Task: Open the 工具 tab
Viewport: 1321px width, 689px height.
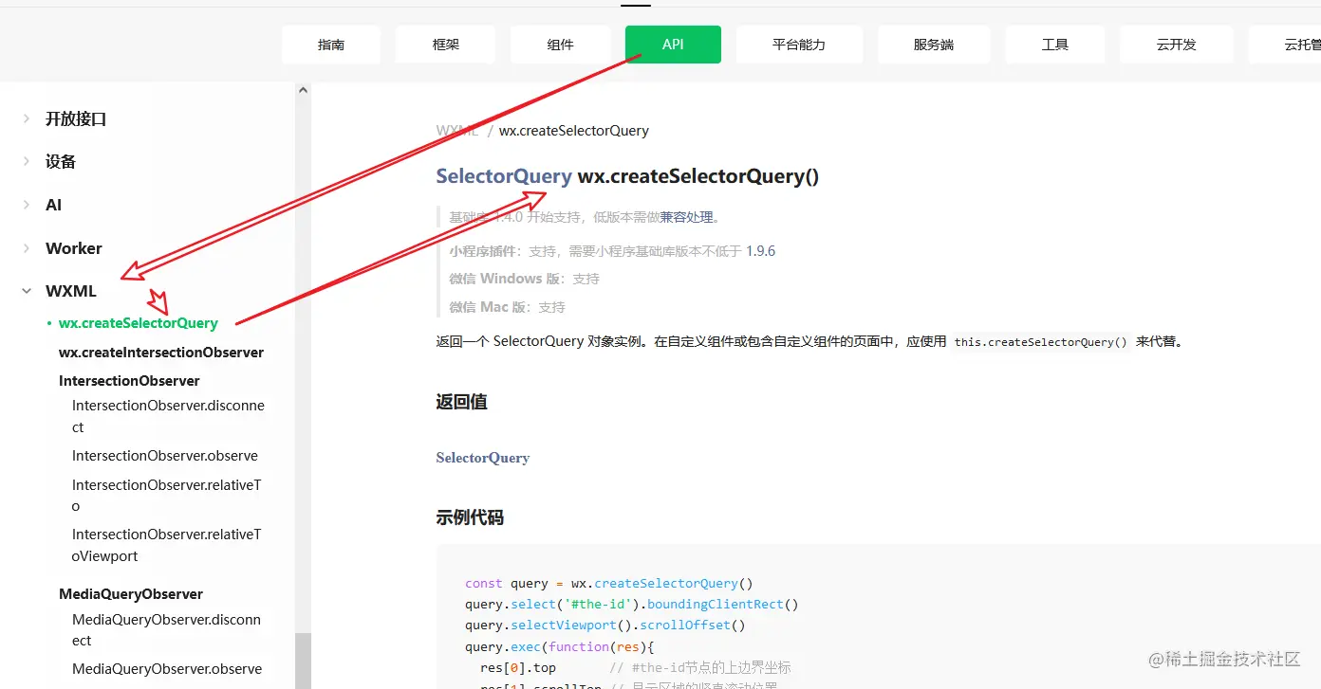Action: coord(1054,44)
